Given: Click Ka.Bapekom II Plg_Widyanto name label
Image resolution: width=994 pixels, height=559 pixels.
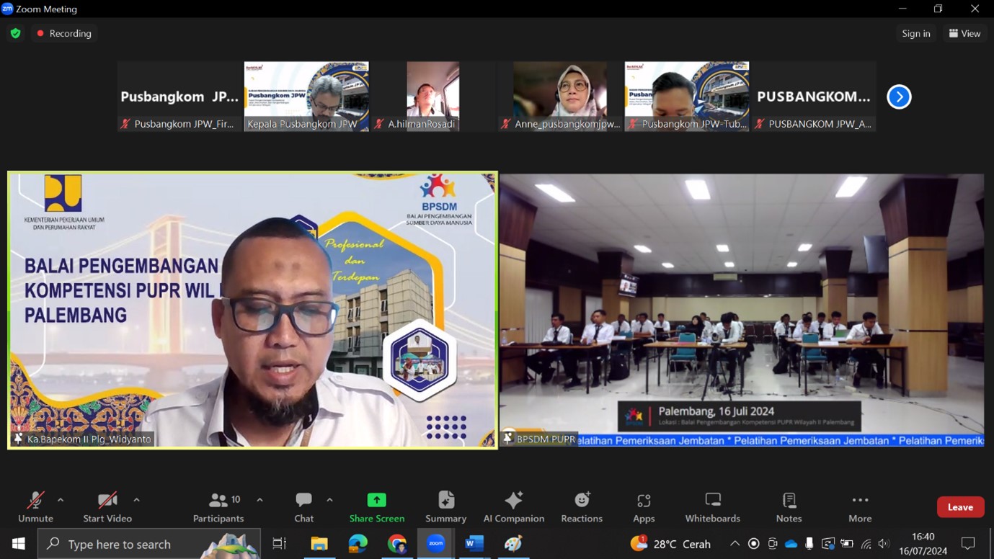Looking at the screenshot, I should click(83, 439).
